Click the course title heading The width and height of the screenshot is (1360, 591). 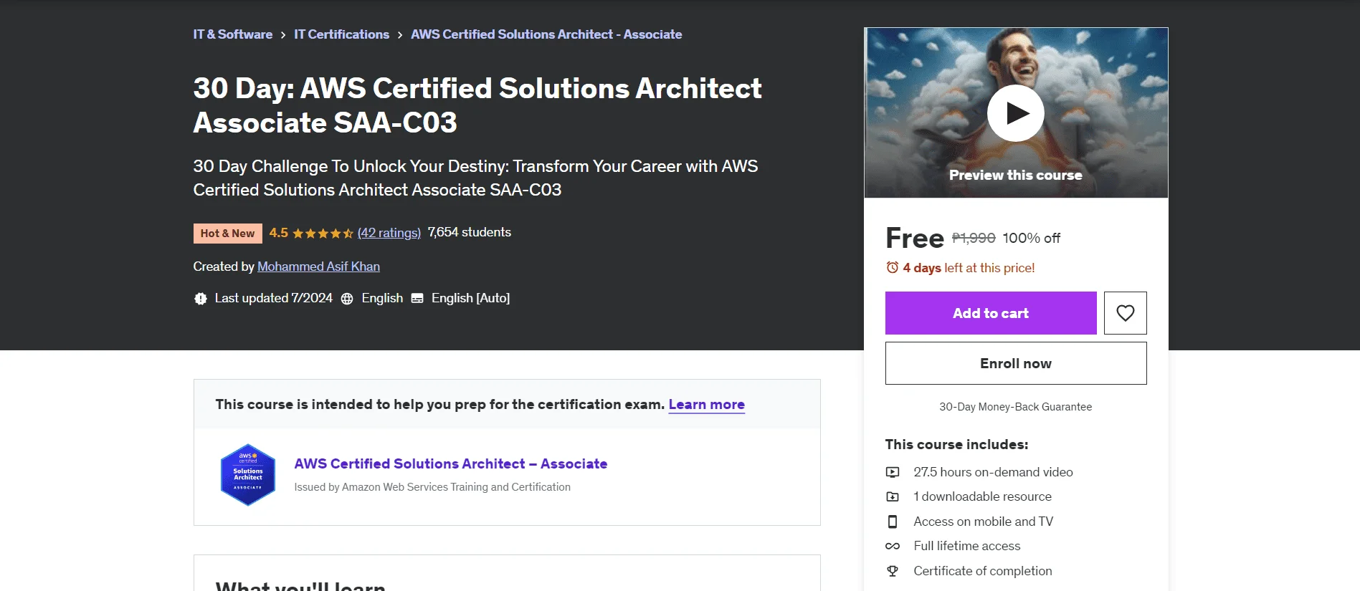(x=477, y=105)
